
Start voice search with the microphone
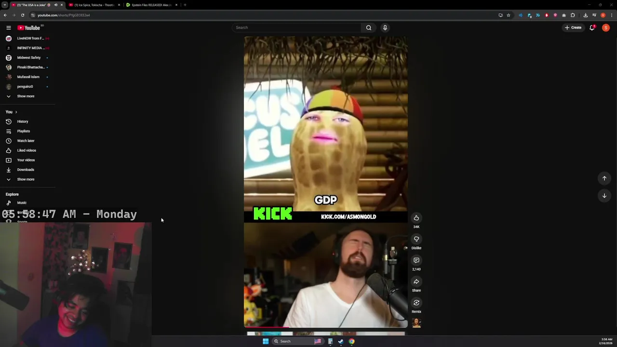385,27
